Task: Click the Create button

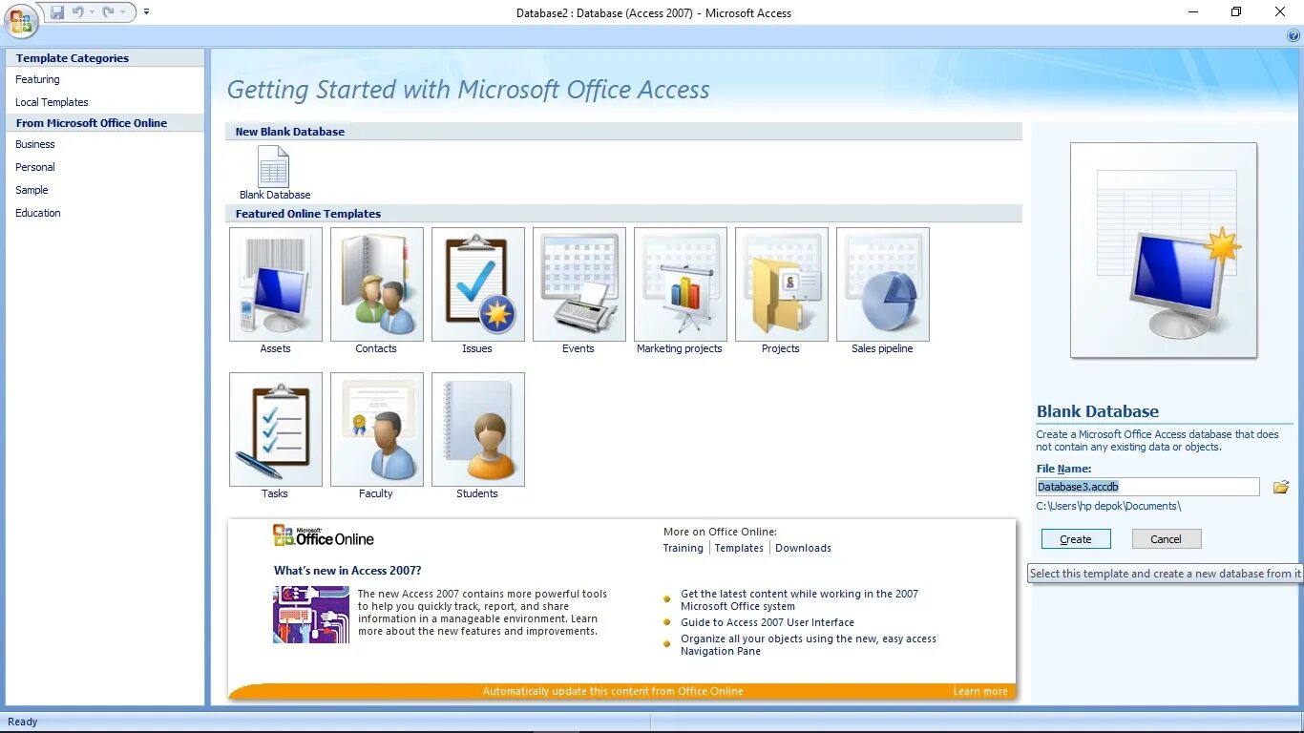Action: coord(1076,539)
